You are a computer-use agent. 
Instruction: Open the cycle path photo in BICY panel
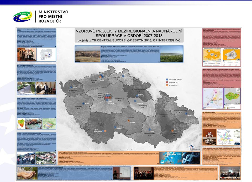(26, 88)
